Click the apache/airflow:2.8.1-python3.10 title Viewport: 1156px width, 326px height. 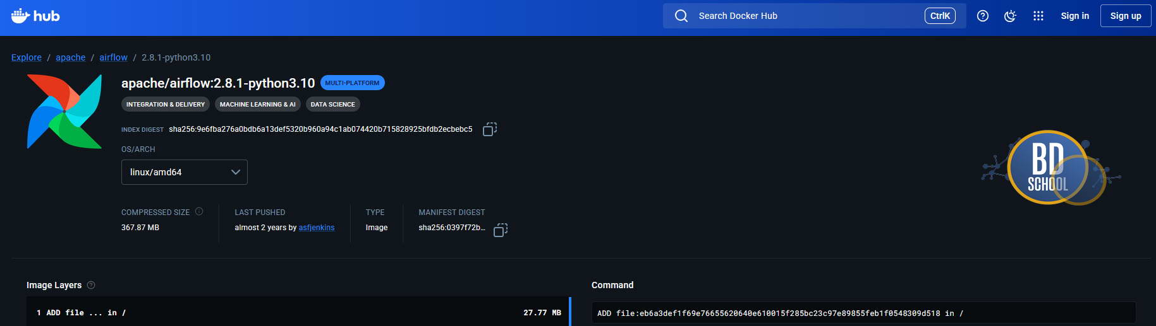tap(218, 83)
